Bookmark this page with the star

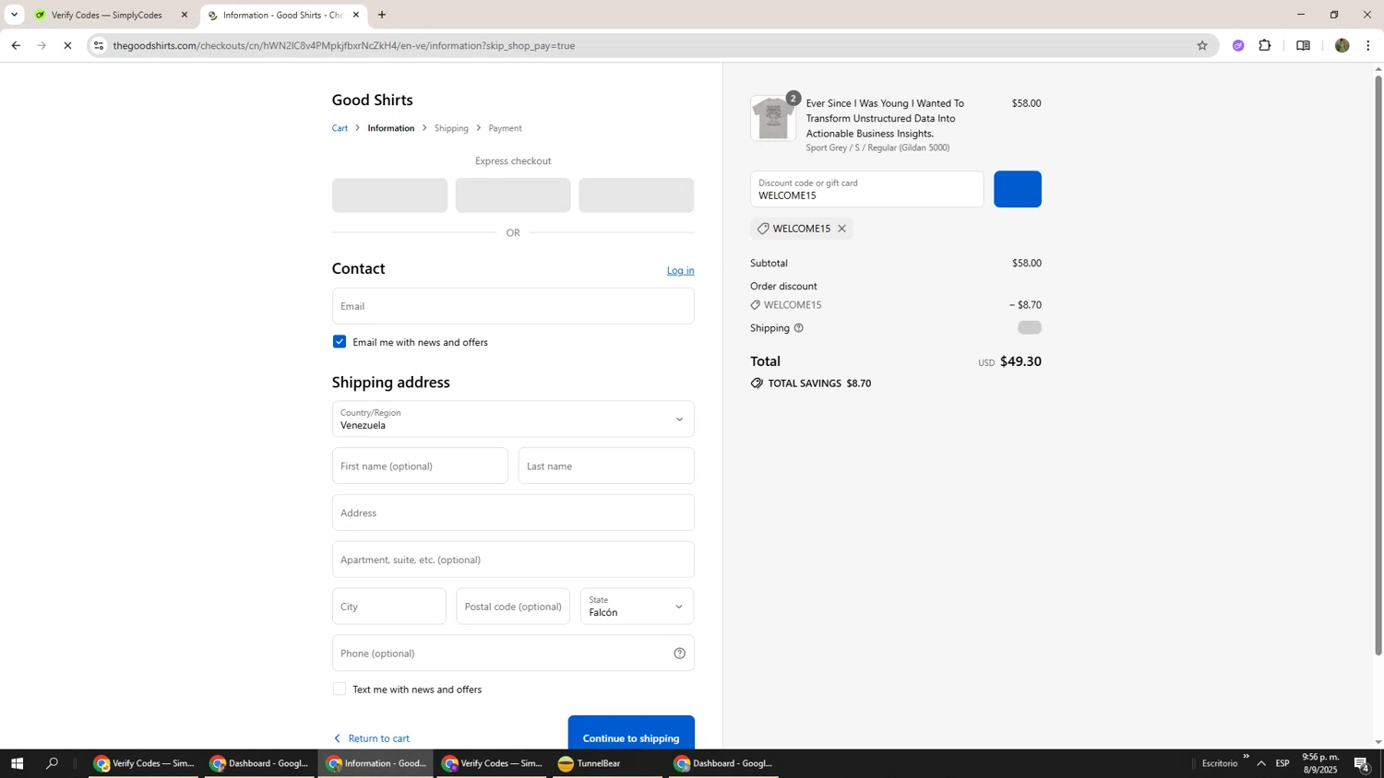tap(1201, 45)
